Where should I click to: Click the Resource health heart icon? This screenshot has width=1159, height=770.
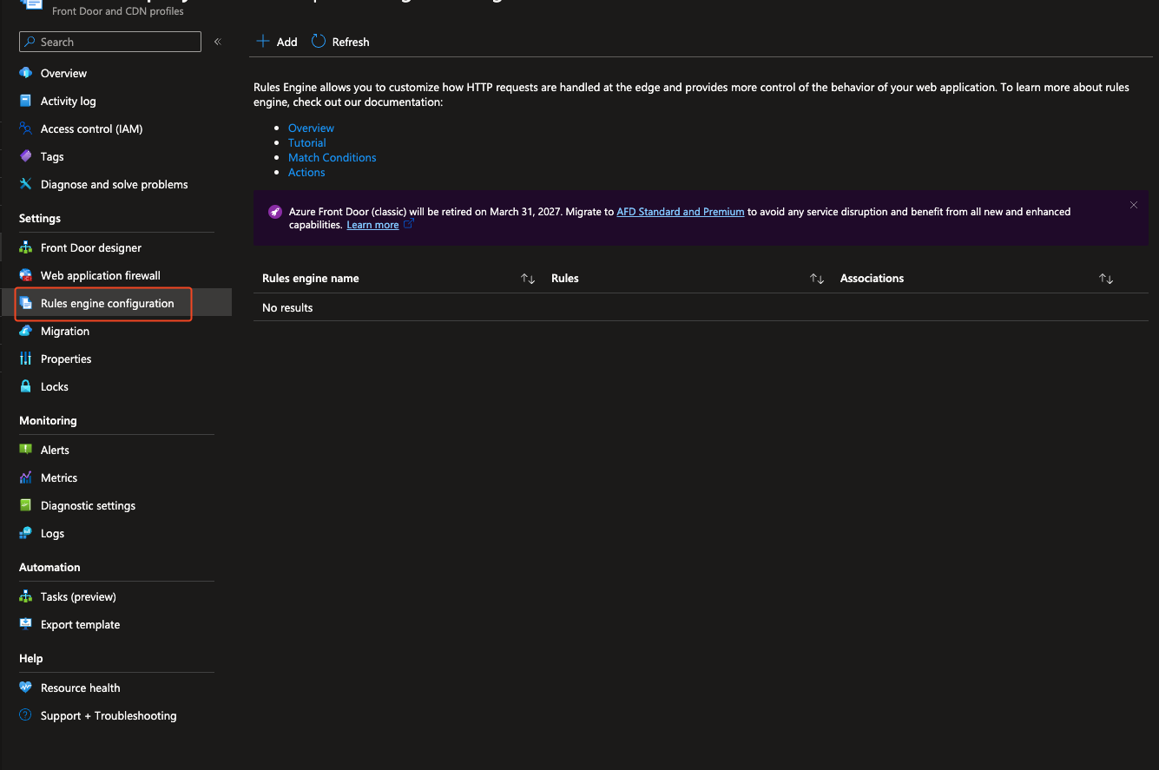[x=26, y=688]
